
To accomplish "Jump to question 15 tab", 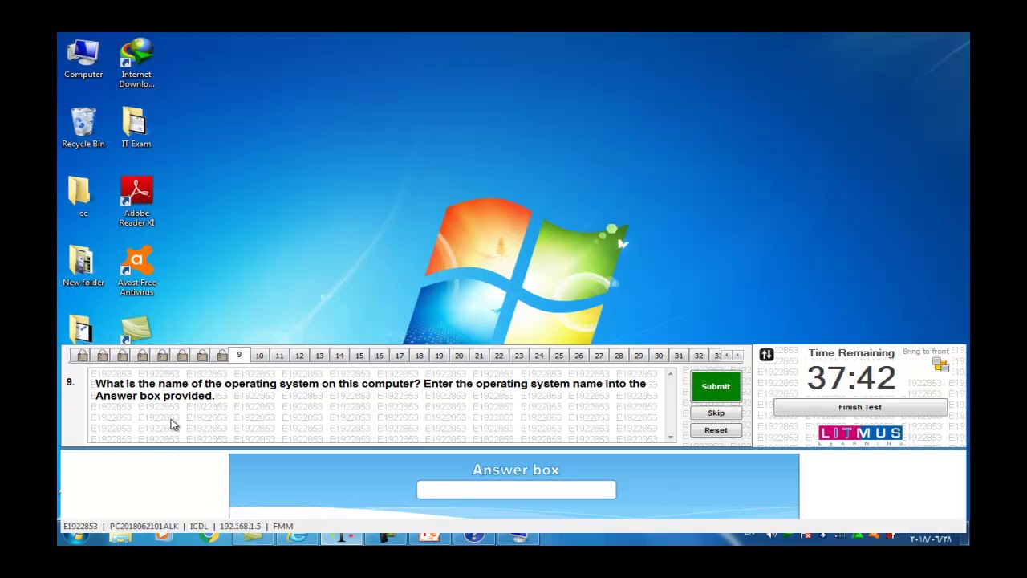I will point(359,356).
